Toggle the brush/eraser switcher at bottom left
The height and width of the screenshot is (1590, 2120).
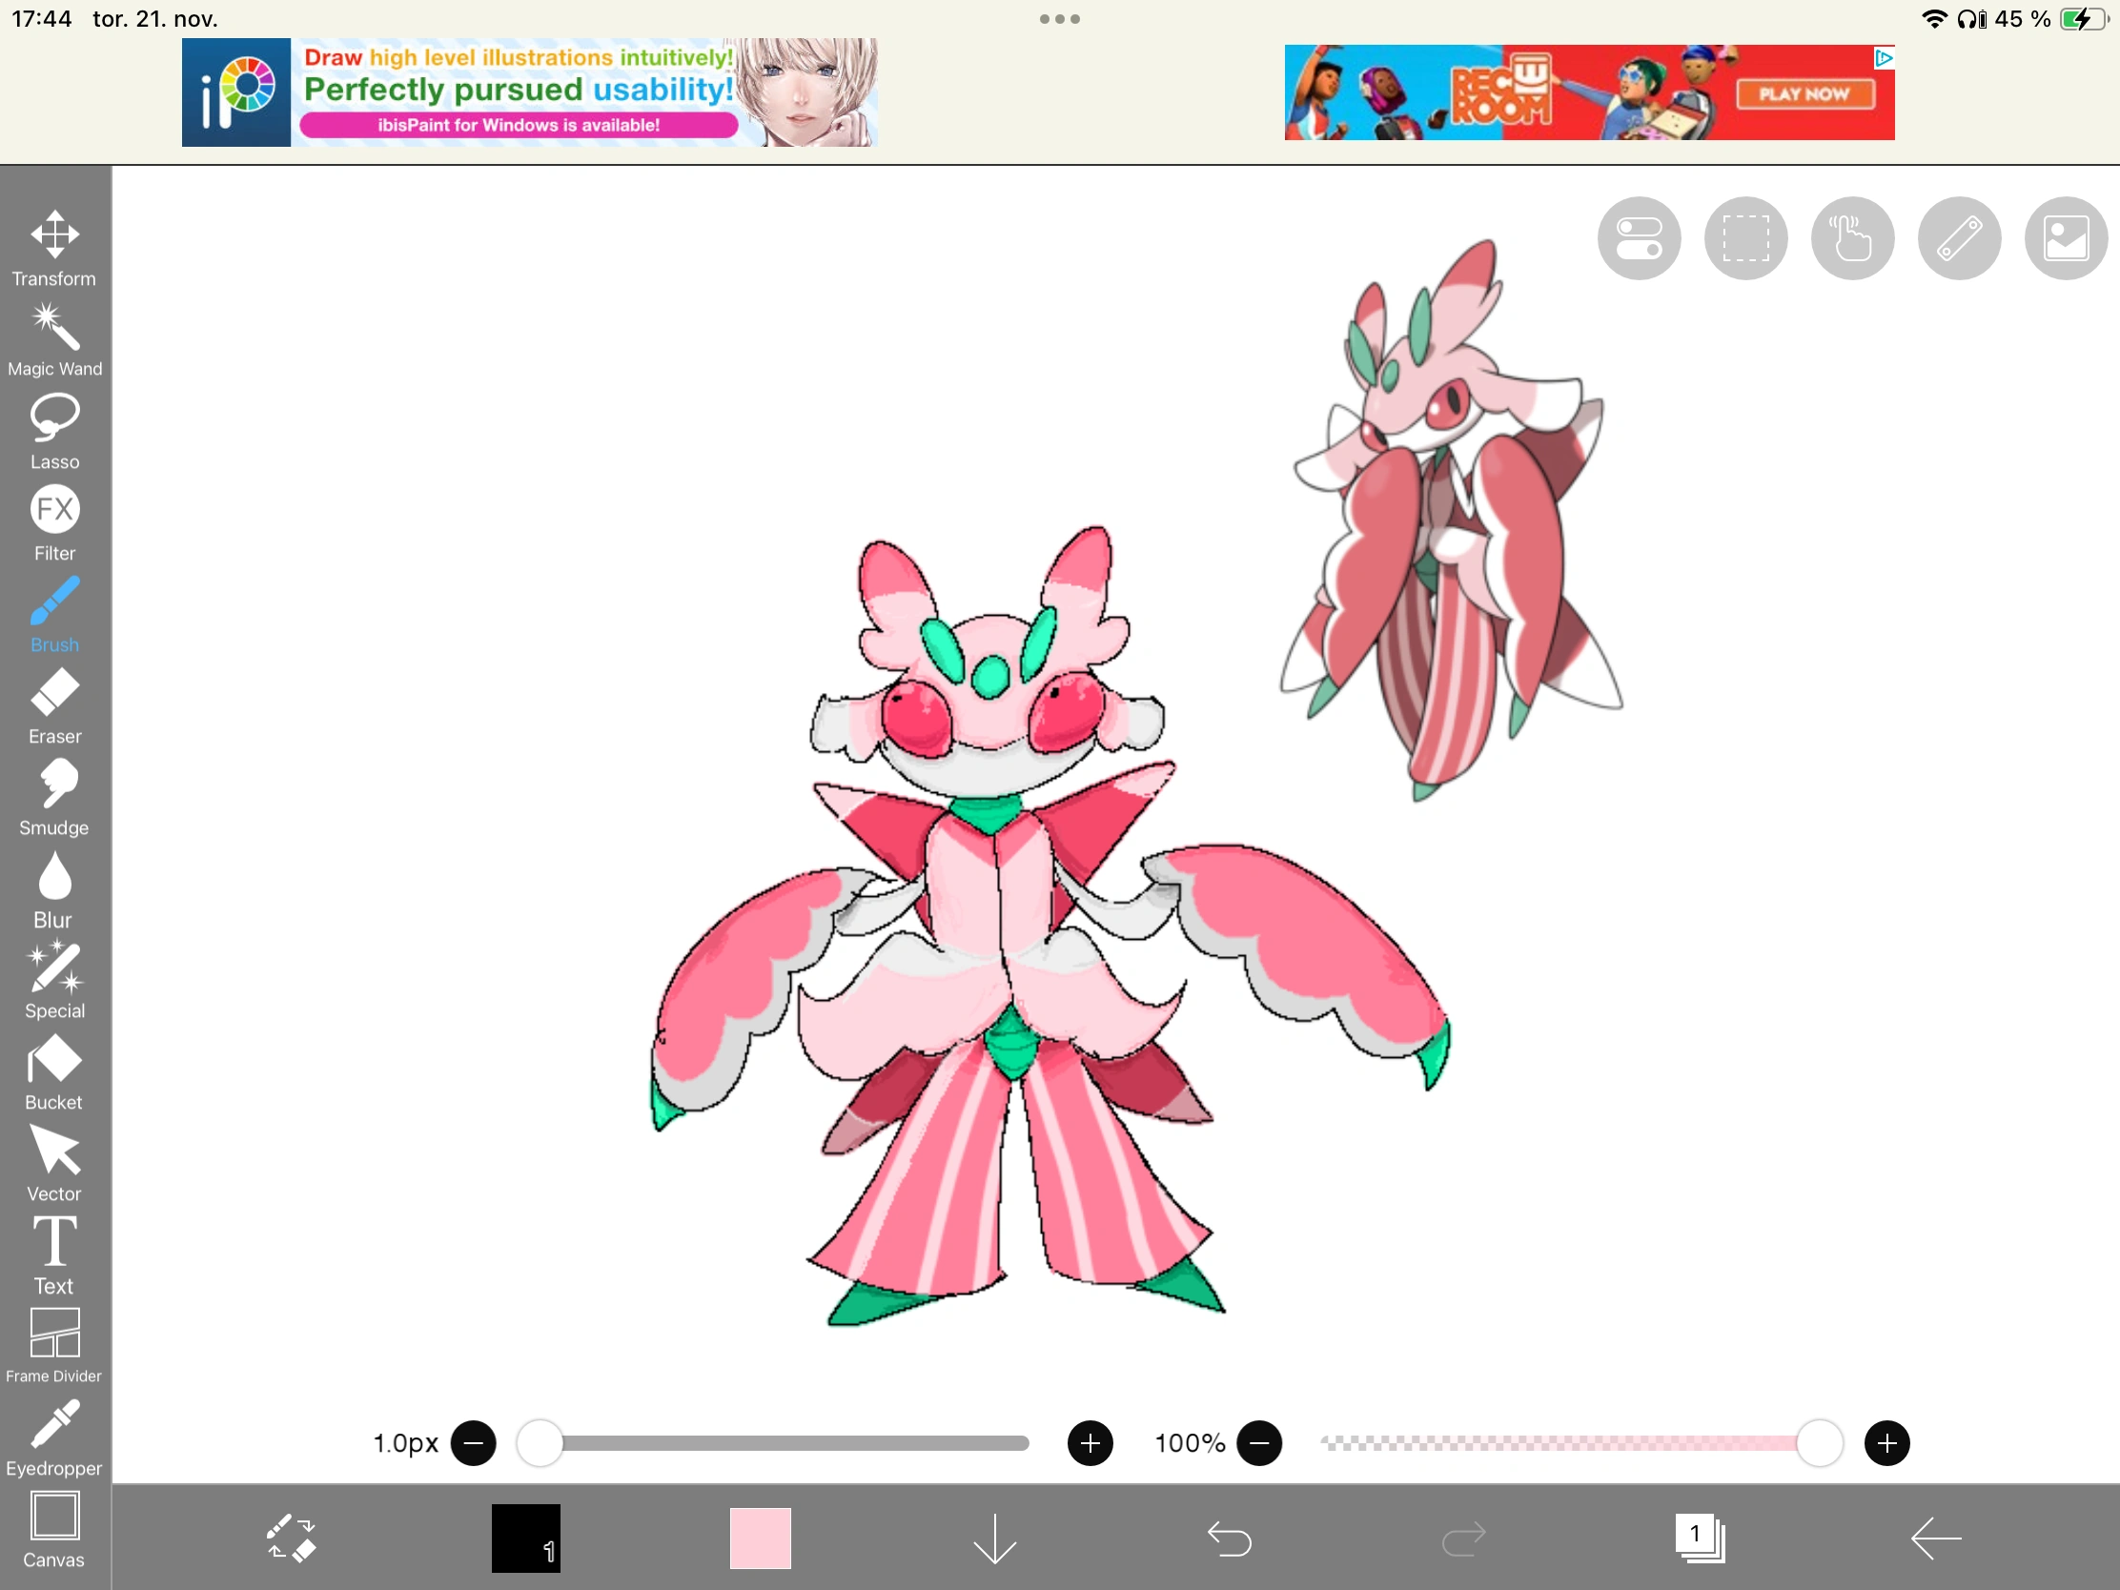pos(292,1539)
